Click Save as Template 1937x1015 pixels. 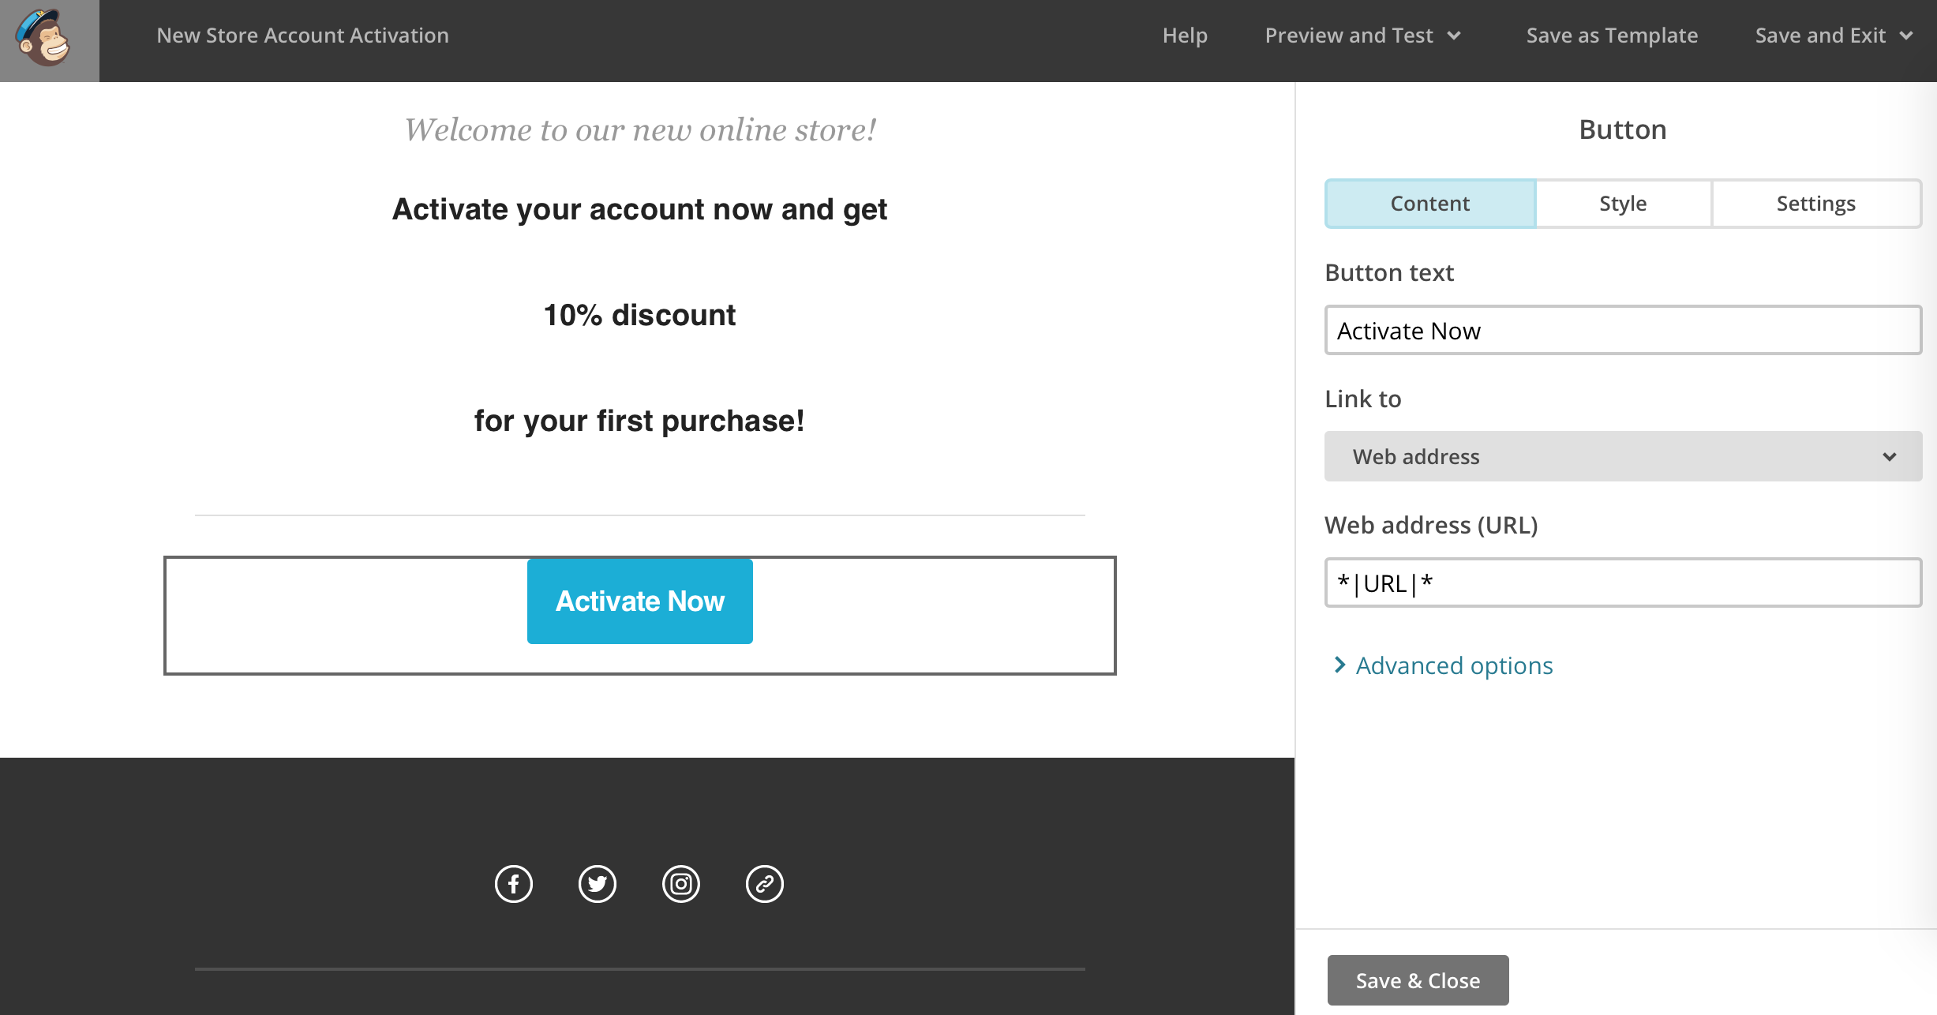pyautogui.click(x=1612, y=36)
